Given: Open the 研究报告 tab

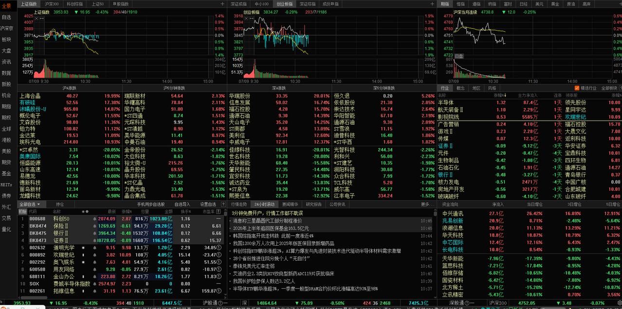Looking at the screenshot, I should click(314, 204).
